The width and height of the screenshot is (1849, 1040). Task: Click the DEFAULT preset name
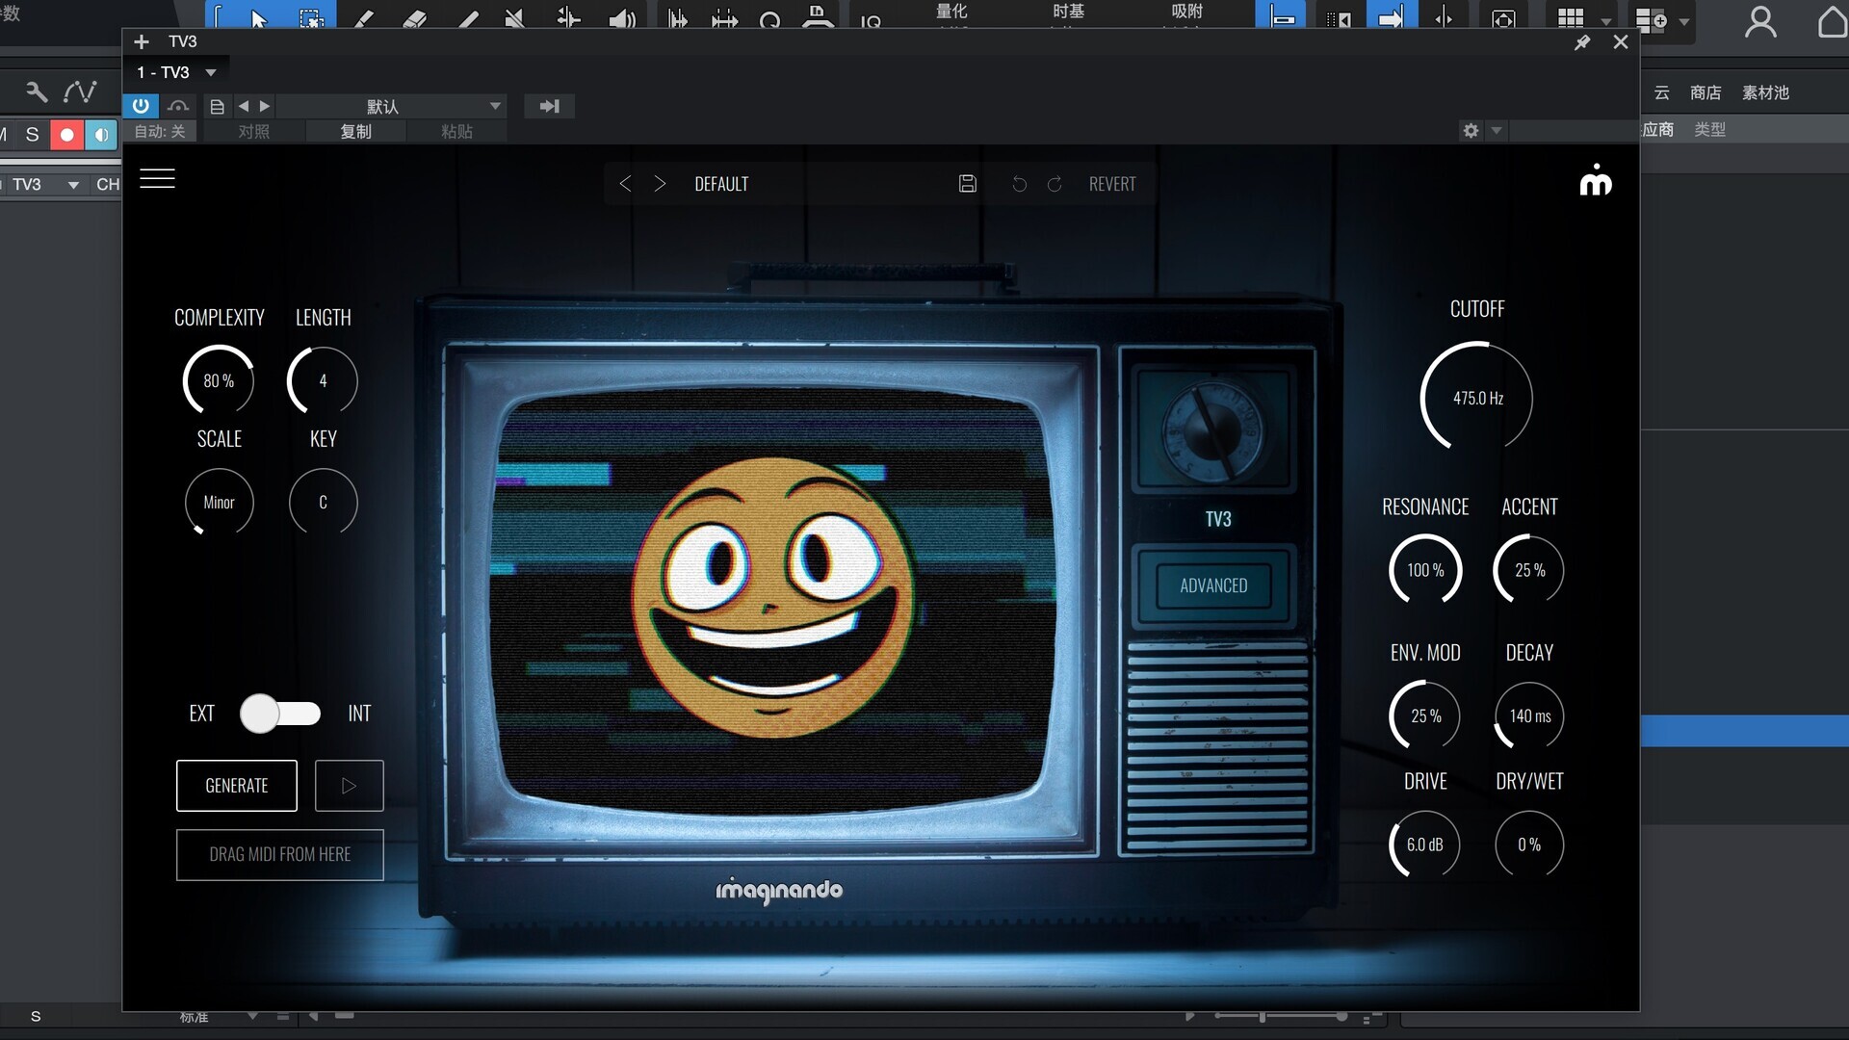point(721,184)
